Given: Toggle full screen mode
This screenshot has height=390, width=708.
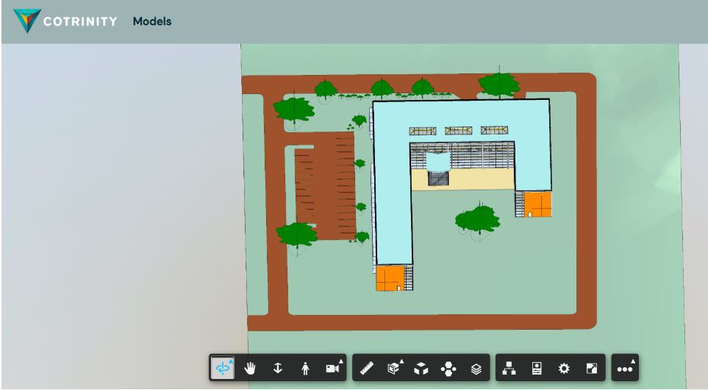Looking at the screenshot, I should point(591,368).
